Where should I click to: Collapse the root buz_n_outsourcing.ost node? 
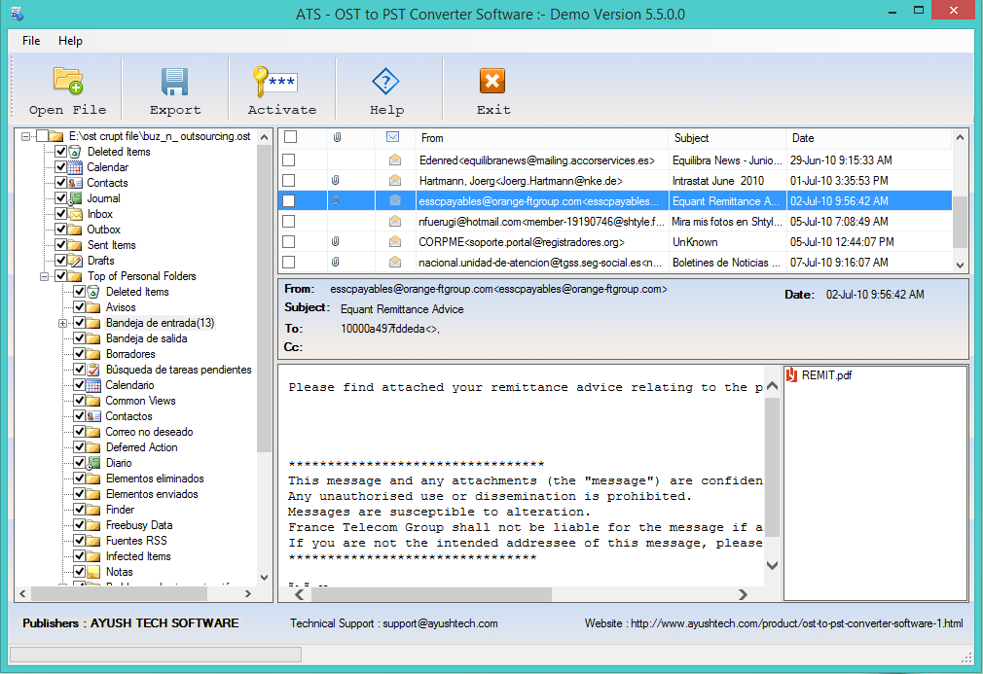pyautogui.click(x=26, y=136)
